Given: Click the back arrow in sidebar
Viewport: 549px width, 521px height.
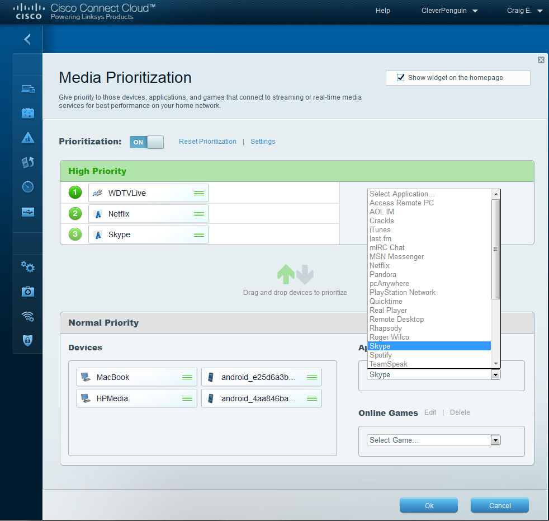Looking at the screenshot, I should (27, 39).
